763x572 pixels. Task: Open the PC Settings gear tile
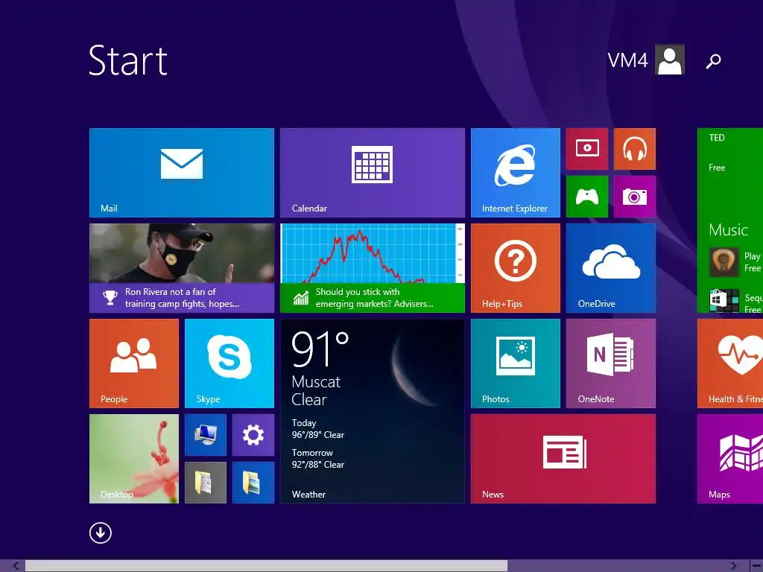pyautogui.click(x=253, y=435)
